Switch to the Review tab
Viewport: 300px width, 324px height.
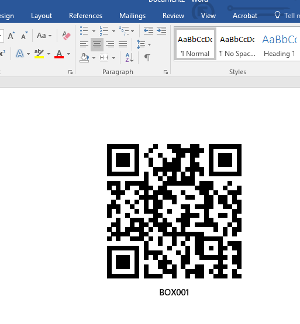coord(173,16)
